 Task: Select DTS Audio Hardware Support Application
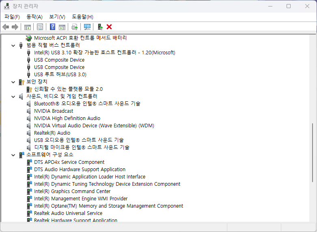pyautogui.click(x=80, y=170)
